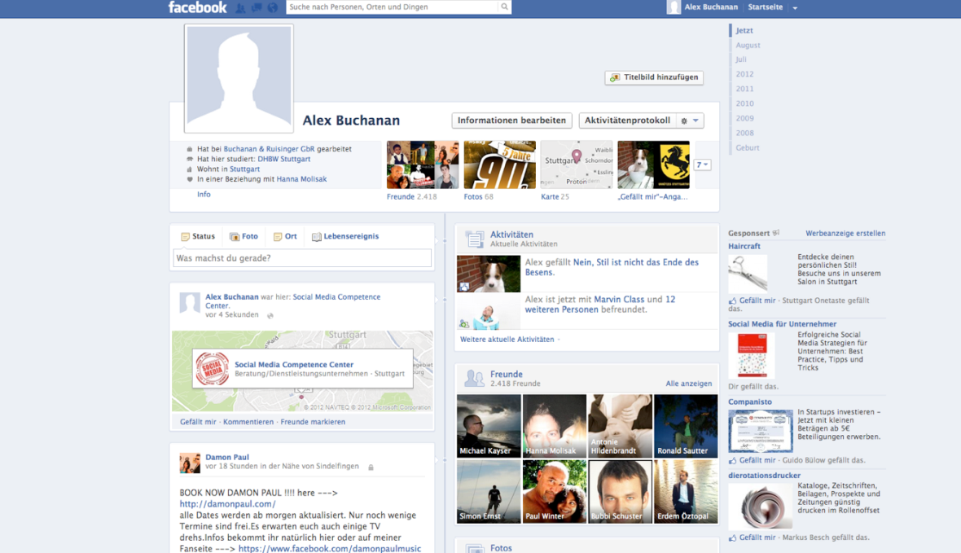Select the Ort tab in composer
961x553 pixels.
pyautogui.click(x=285, y=236)
